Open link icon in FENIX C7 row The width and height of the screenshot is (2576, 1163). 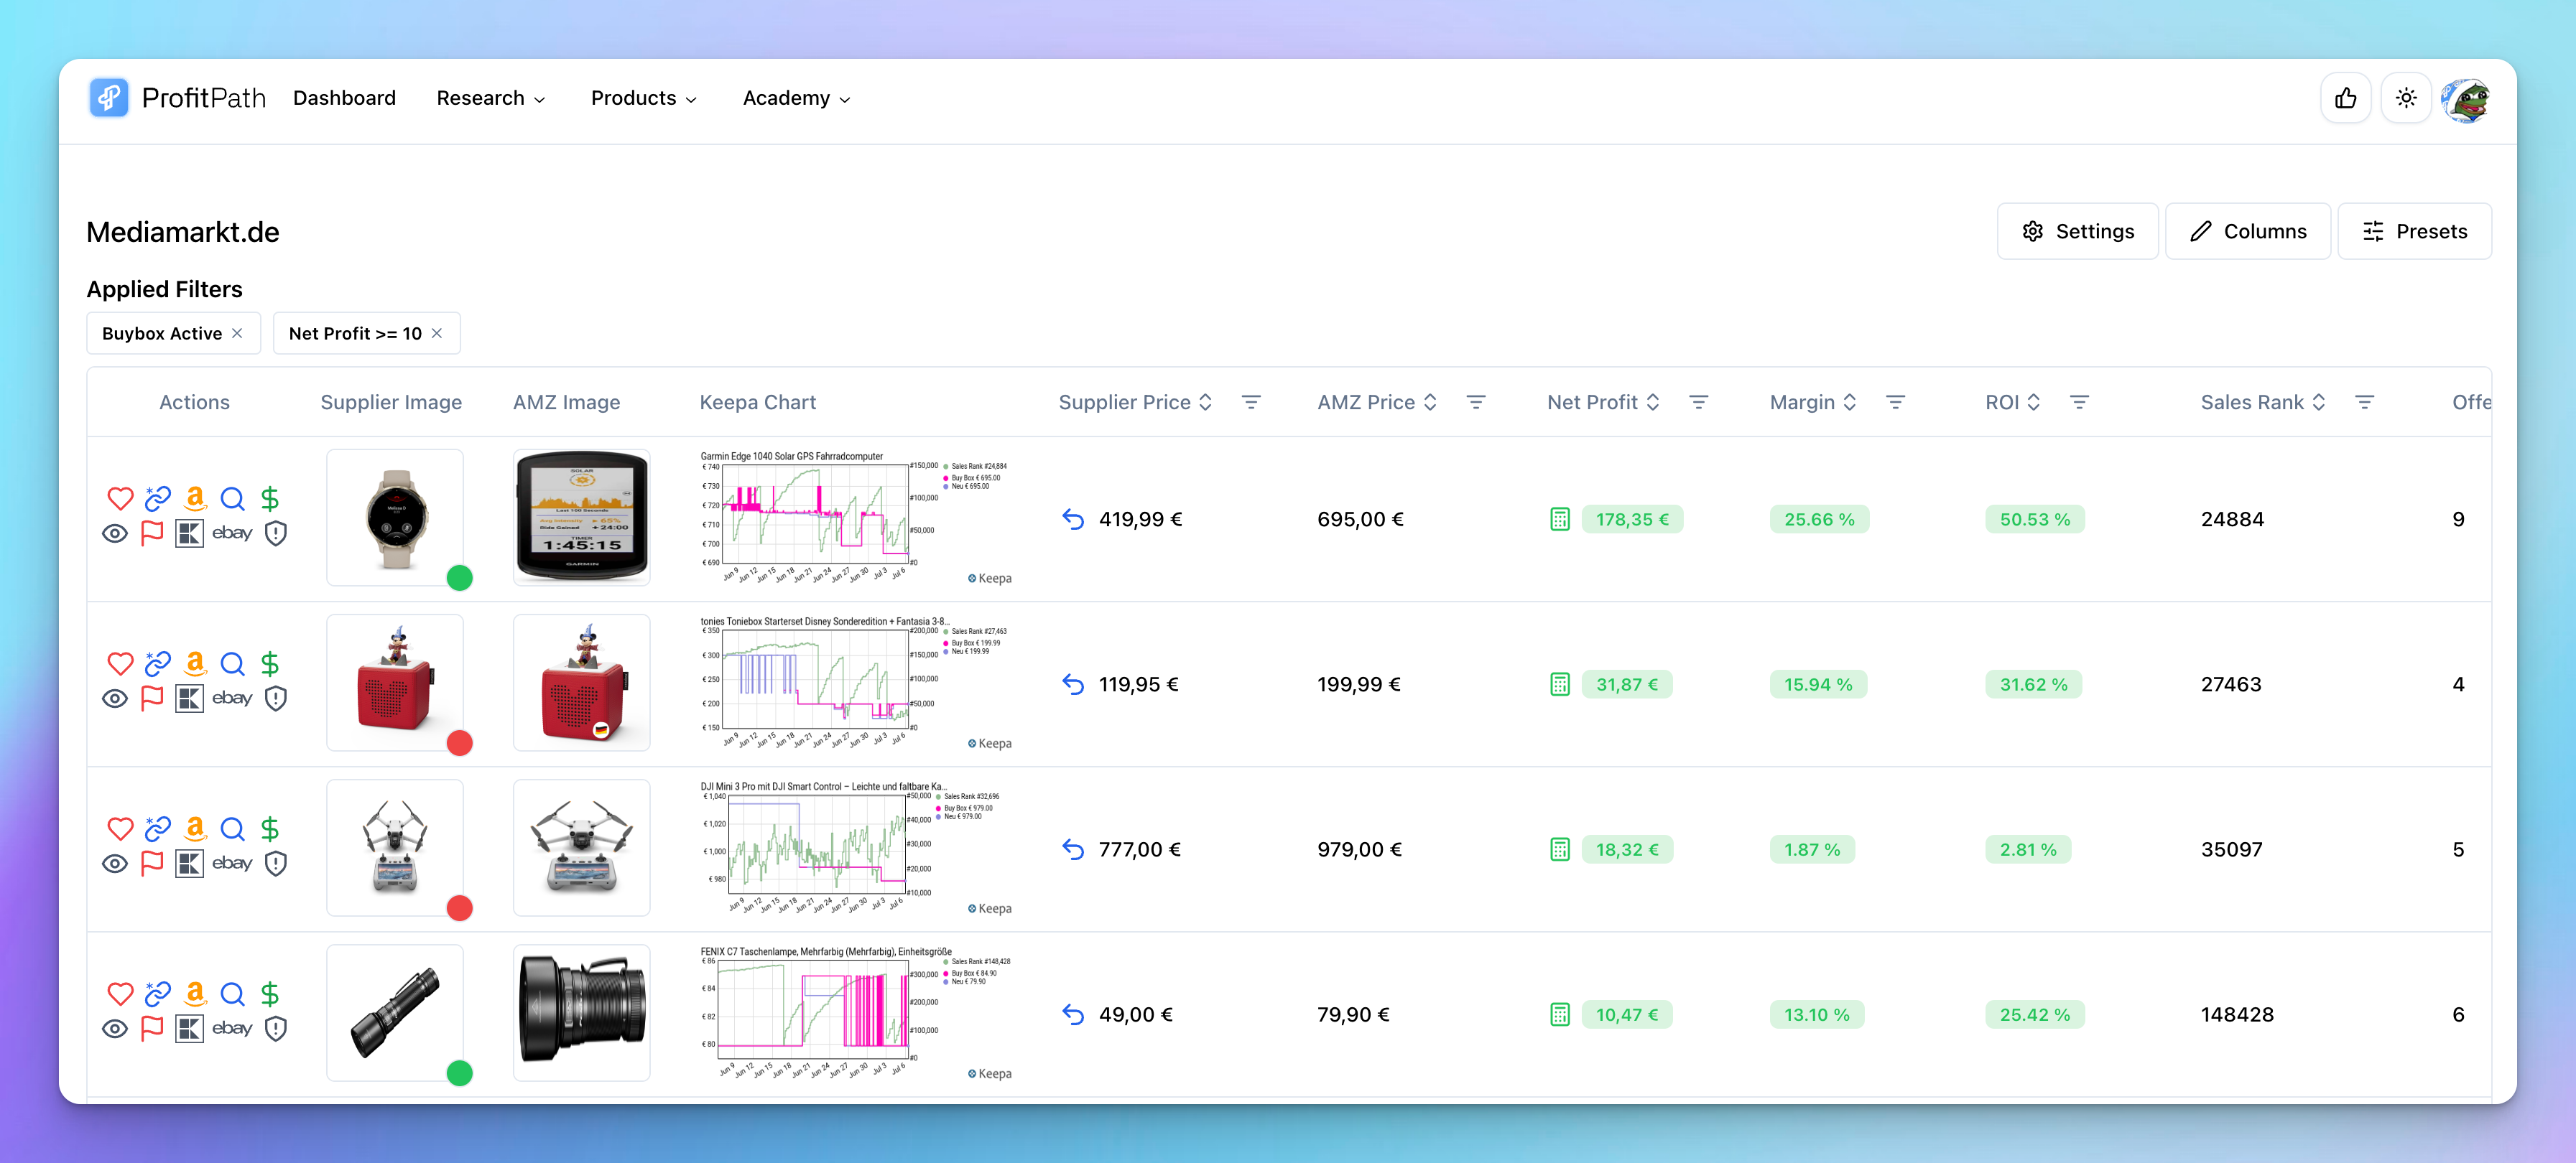pos(158,994)
